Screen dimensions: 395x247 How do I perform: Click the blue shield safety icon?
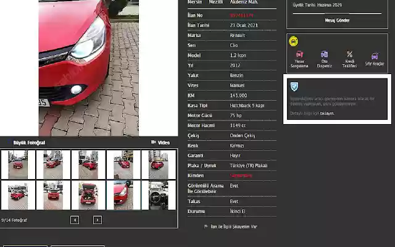click(x=294, y=86)
